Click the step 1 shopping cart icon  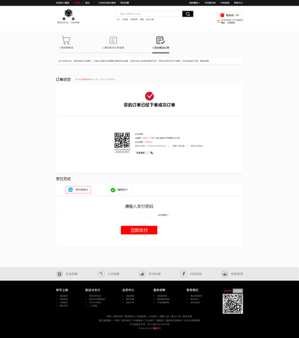[x=65, y=40]
